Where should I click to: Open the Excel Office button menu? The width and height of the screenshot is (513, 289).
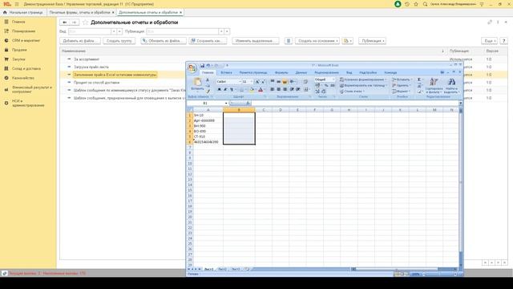[x=192, y=68]
